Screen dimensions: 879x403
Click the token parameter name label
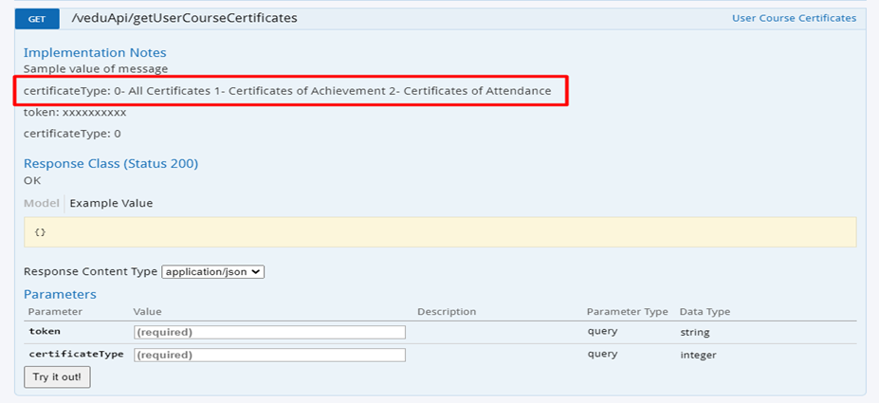coord(45,332)
